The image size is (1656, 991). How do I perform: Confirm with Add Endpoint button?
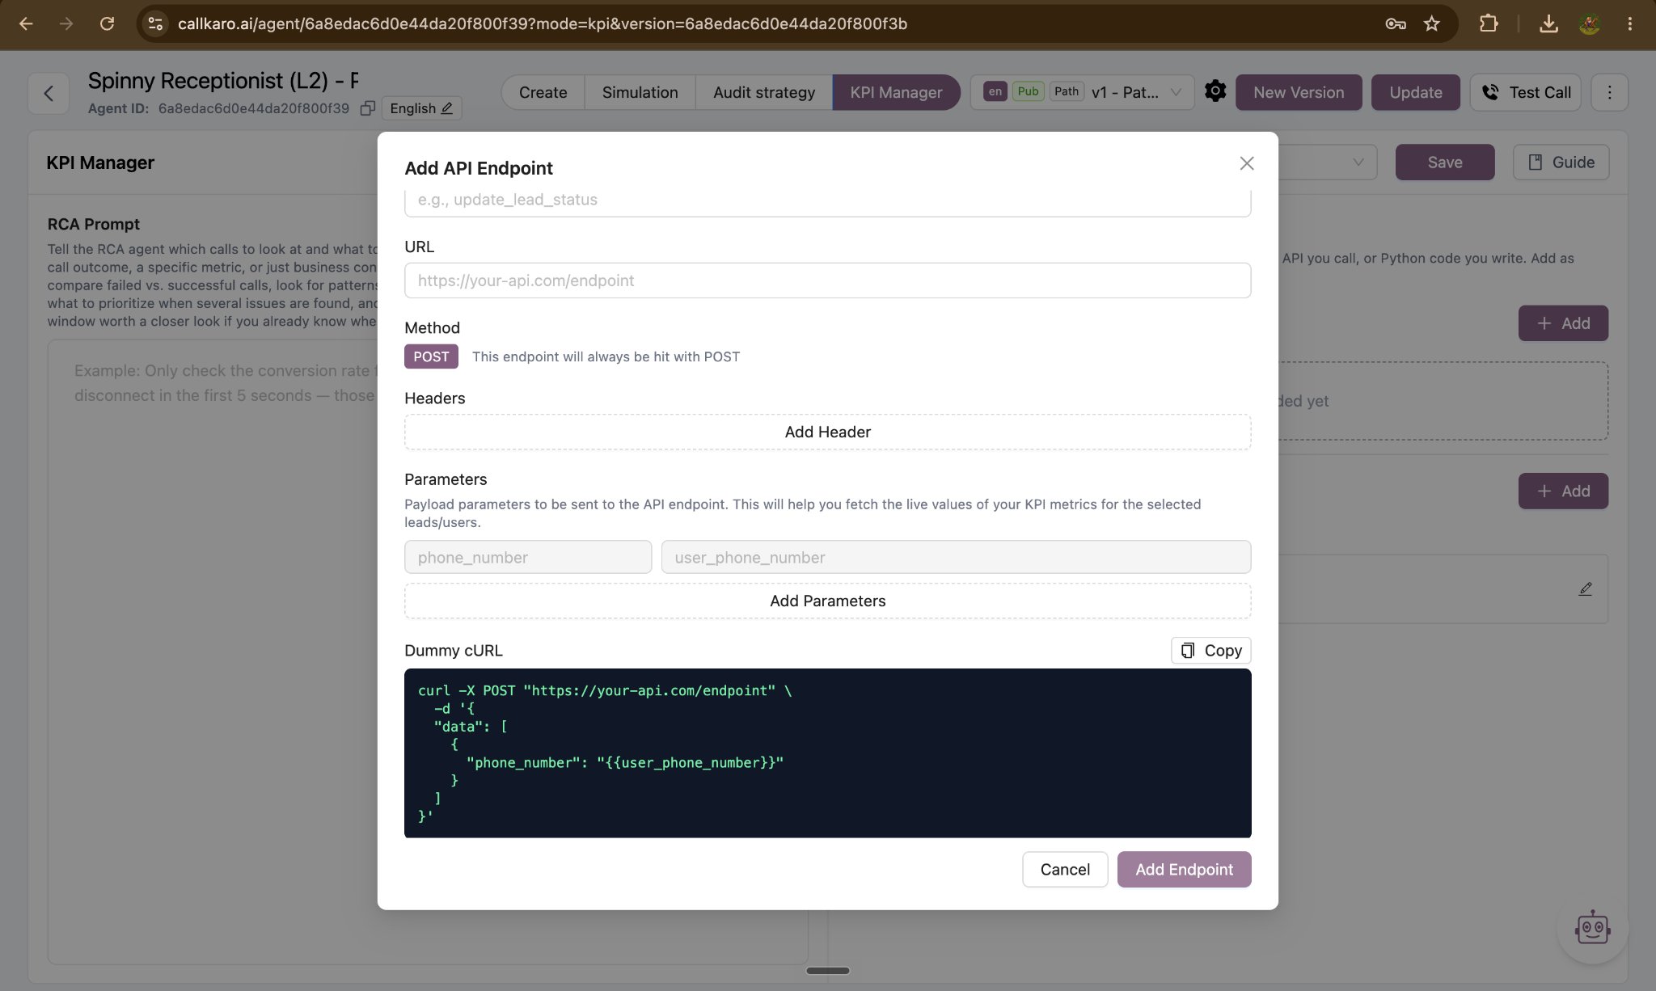(1184, 870)
